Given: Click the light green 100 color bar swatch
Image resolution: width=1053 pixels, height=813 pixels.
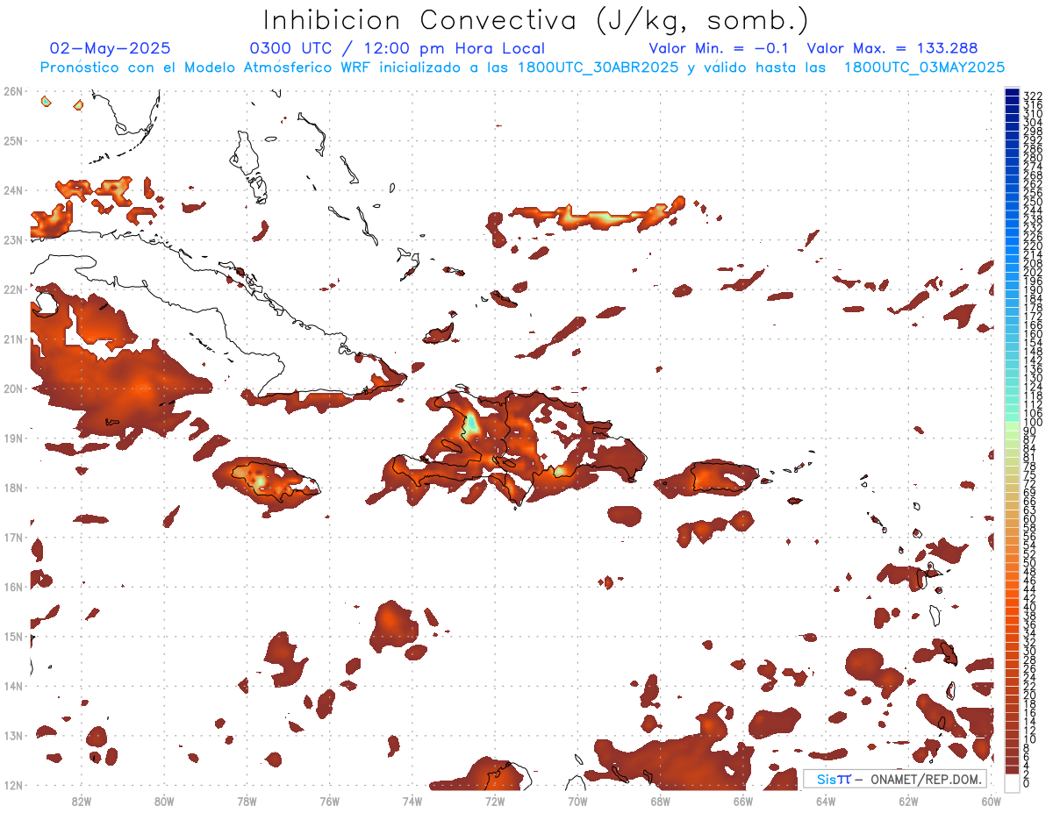Looking at the screenshot, I should coord(1012,425).
